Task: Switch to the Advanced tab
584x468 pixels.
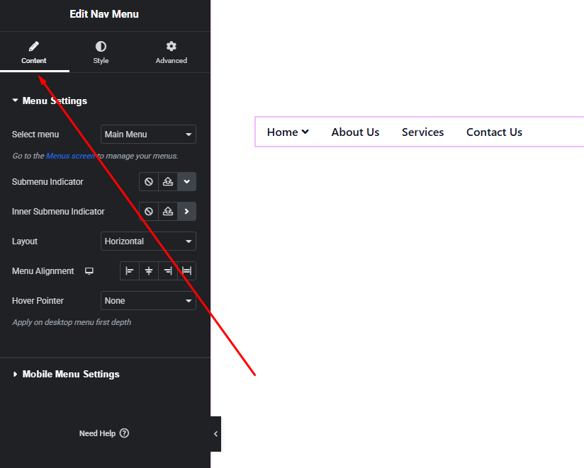Action: click(x=171, y=52)
